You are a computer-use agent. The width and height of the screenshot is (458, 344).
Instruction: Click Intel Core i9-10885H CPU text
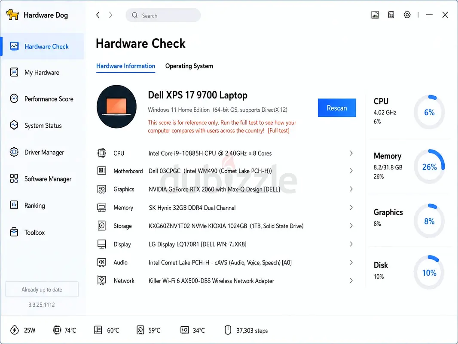pyautogui.click(x=210, y=153)
